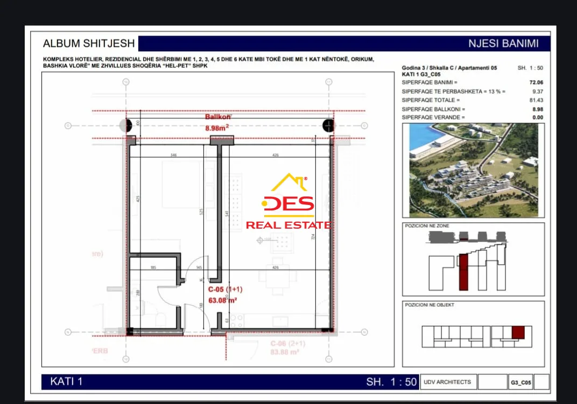Screen dimensions: 577x404
Task: Click the "C-05 (1+1)" apartment label
Action: tap(225, 289)
